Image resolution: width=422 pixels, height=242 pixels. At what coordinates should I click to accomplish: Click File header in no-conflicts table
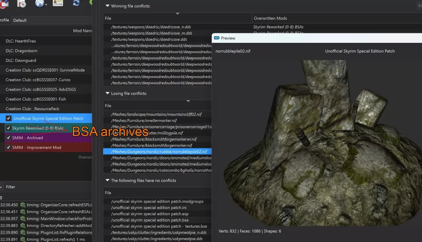[108, 193]
